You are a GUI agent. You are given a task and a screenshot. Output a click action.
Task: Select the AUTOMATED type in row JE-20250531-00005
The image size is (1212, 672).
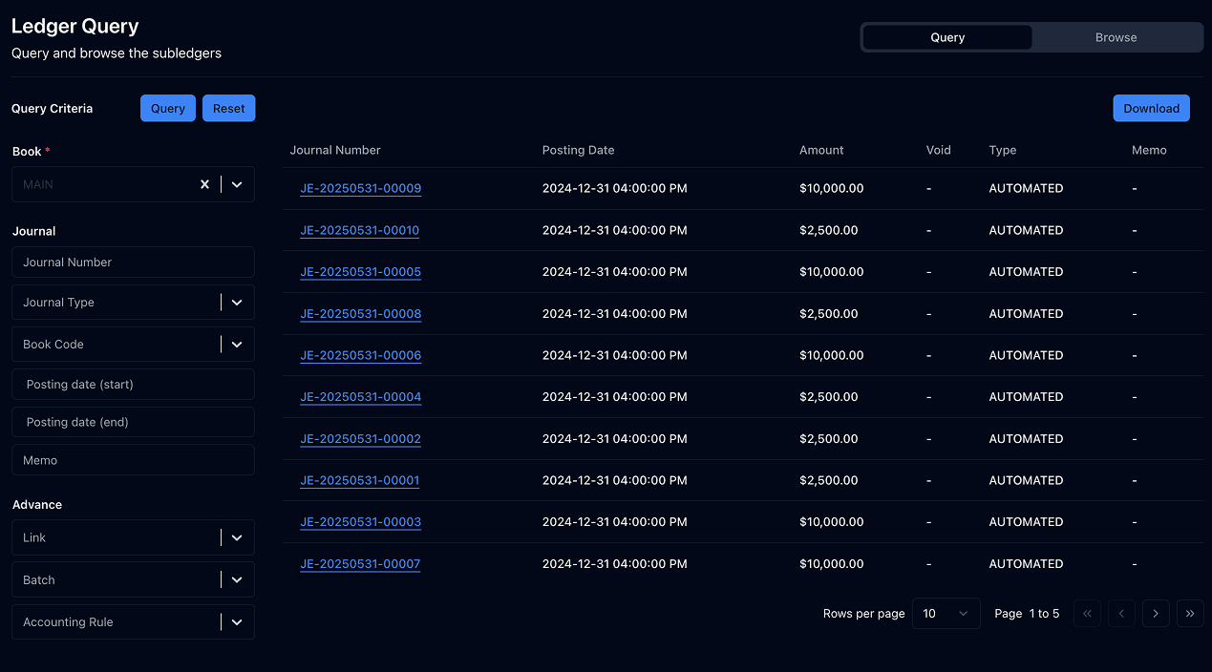point(1026,271)
